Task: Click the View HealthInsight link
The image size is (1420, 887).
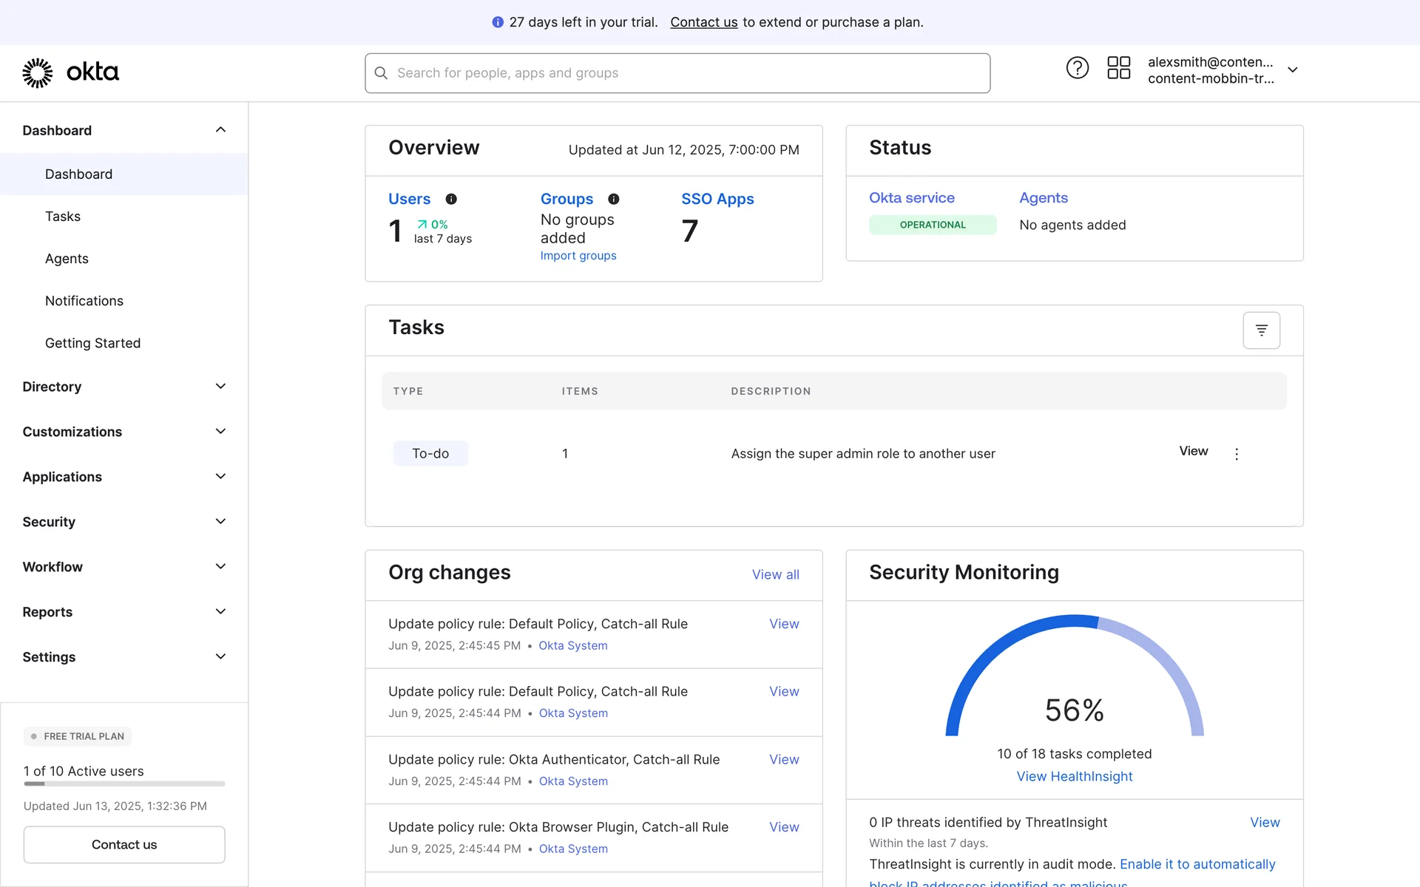Action: (1074, 776)
